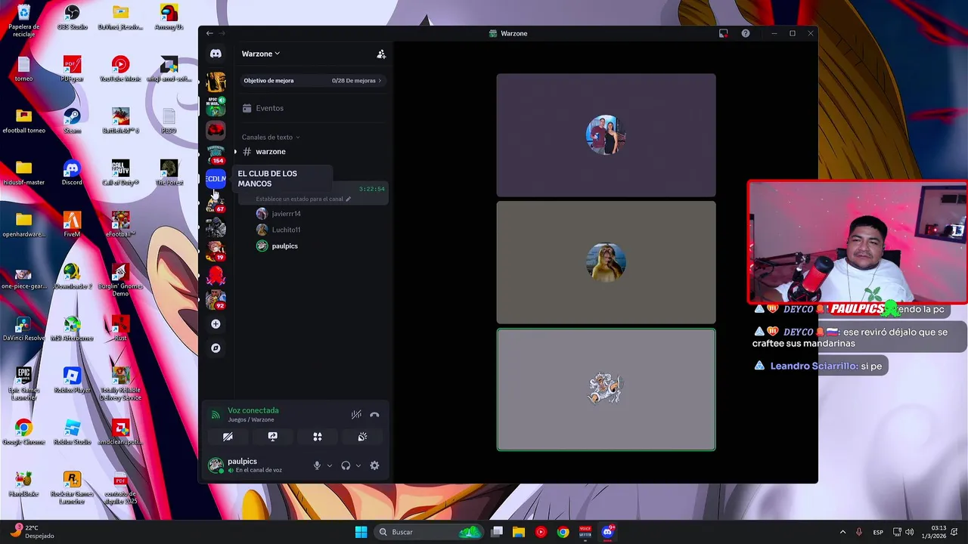Open green server with speaker badge

216,106
